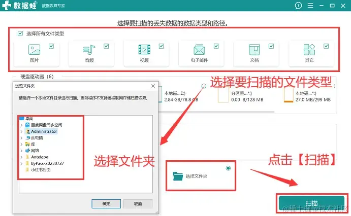Expand the 网络 tree node
The height and width of the screenshot is (216, 351).
tap(21, 151)
